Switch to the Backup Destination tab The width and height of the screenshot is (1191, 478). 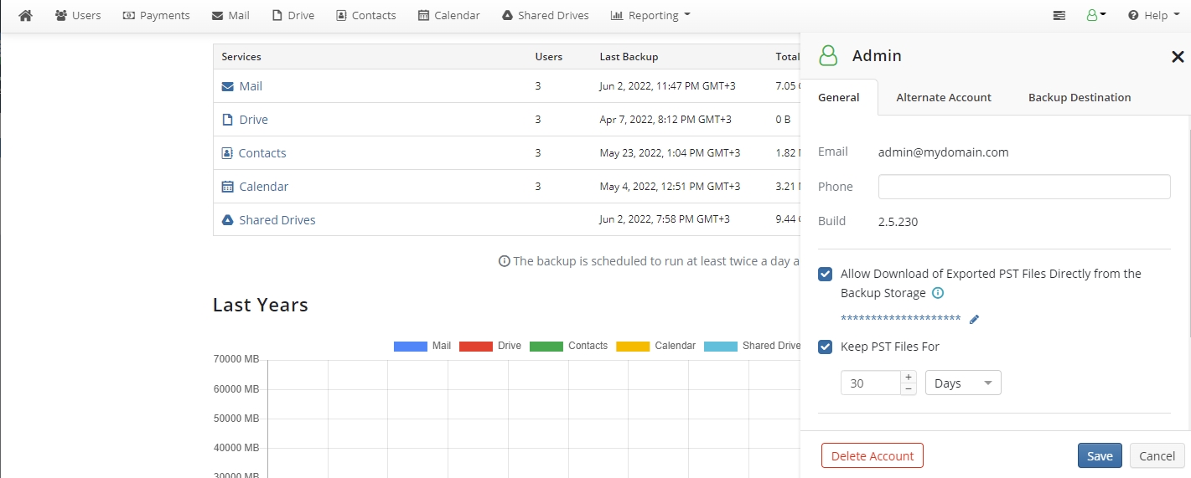1079,98
